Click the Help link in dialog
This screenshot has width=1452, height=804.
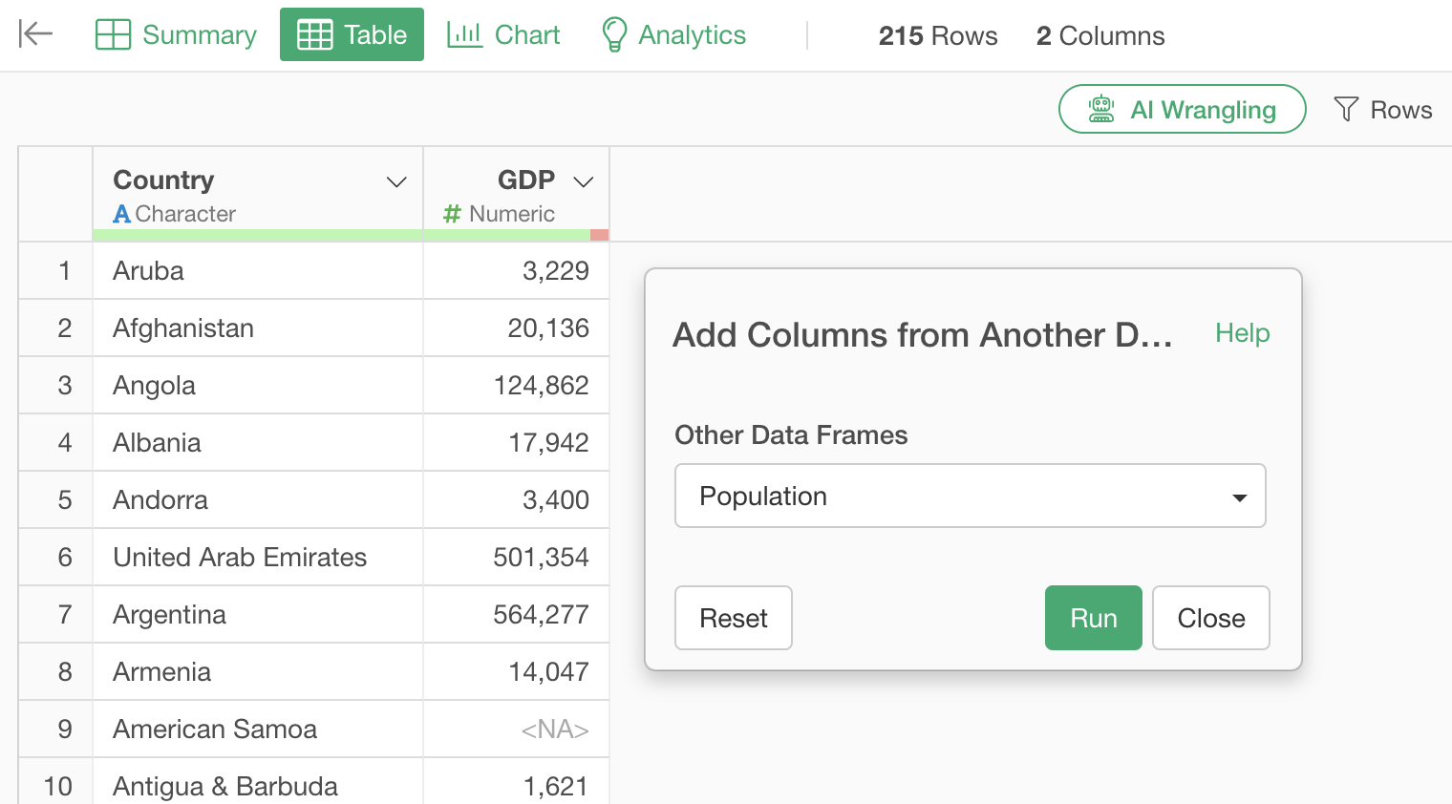point(1242,333)
